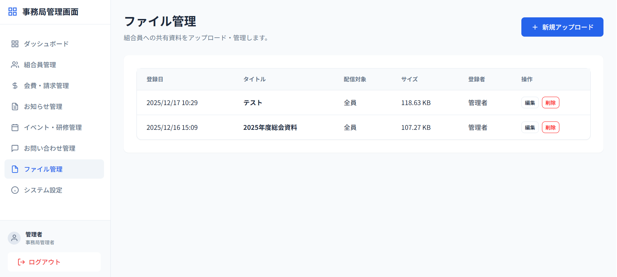Click the 登録日 column header
The image size is (617, 277).
tap(155, 79)
